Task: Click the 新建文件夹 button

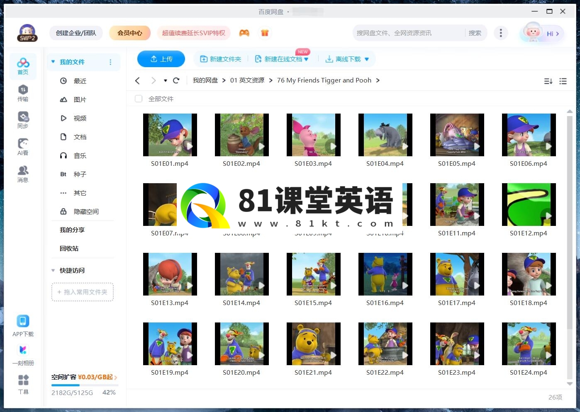Action: tap(220, 59)
